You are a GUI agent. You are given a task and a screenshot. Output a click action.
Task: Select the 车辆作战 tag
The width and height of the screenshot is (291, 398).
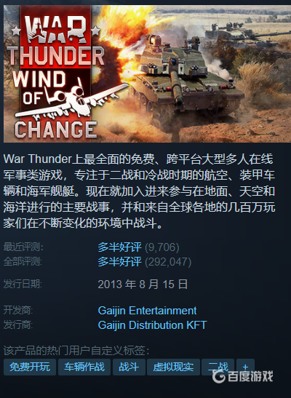[84, 367]
